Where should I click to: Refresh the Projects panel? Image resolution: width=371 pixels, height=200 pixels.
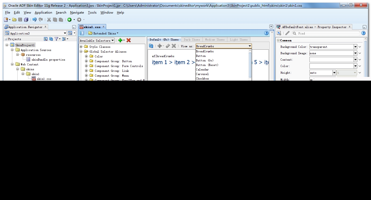51,39
